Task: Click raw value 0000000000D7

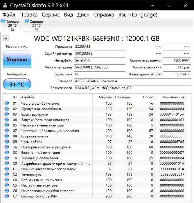Action: [172, 153]
